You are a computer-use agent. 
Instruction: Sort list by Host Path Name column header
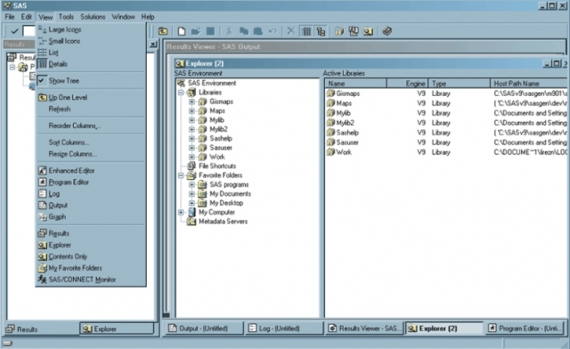pyautogui.click(x=528, y=84)
